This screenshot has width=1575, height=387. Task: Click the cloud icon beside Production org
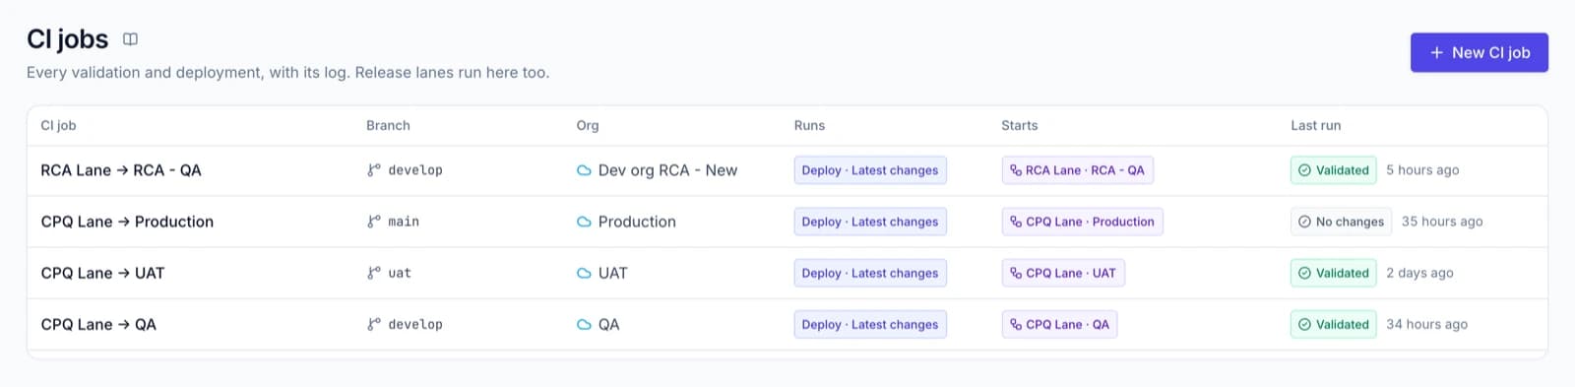pos(584,222)
